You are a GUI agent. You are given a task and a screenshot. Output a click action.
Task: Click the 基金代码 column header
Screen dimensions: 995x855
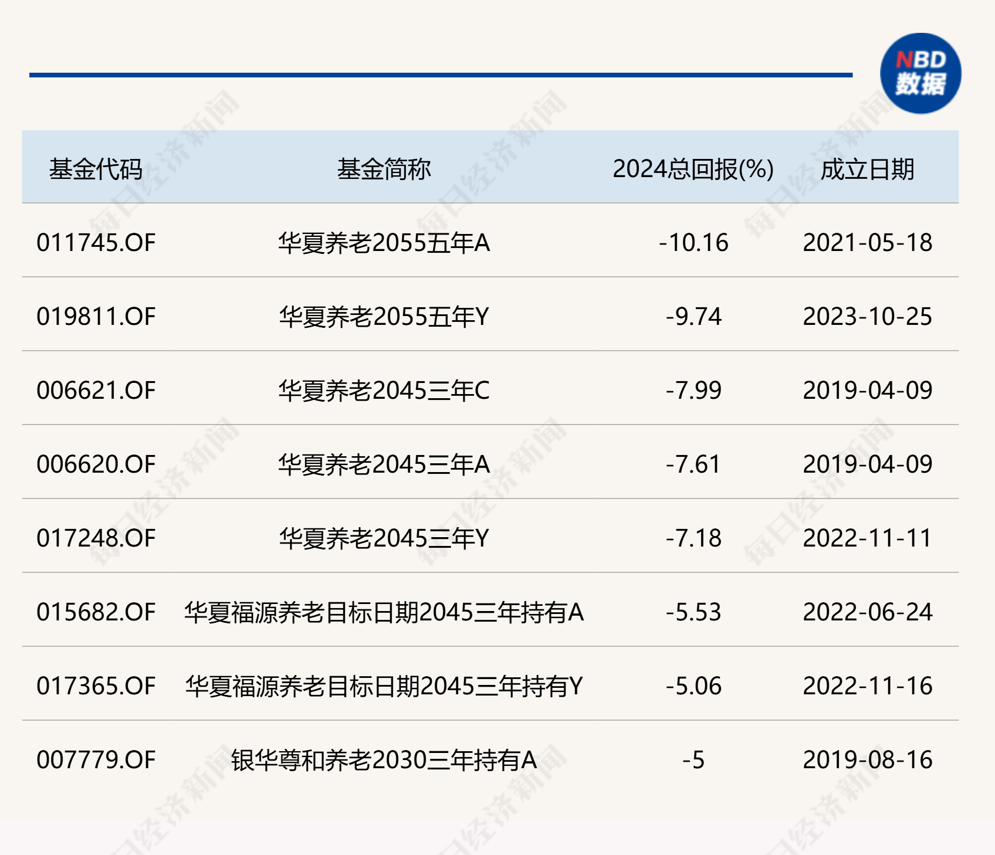click(x=96, y=169)
